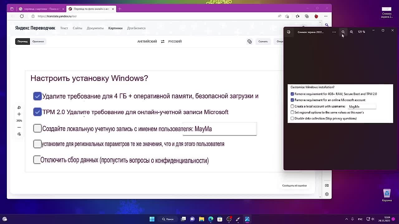
Task: Click the plus zoom icon on translated image
Action: point(19,114)
